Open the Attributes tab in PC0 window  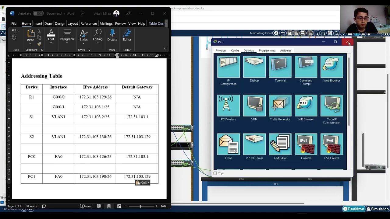point(285,50)
